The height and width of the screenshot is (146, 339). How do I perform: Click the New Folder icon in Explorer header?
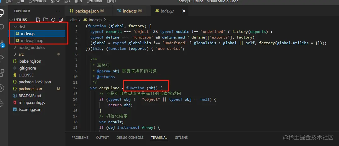[x=46, y=20]
